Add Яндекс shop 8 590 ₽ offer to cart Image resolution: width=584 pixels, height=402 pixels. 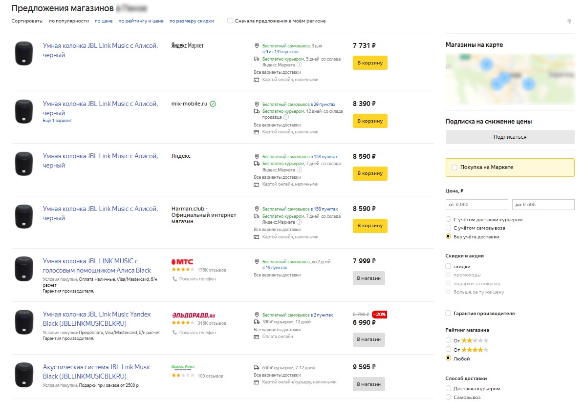(x=370, y=173)
